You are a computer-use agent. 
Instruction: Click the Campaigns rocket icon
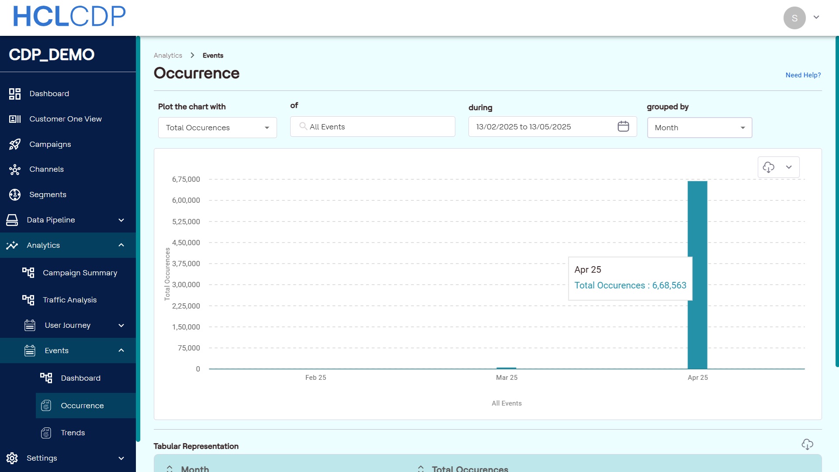pyautogui.click(x=15, y=144)
